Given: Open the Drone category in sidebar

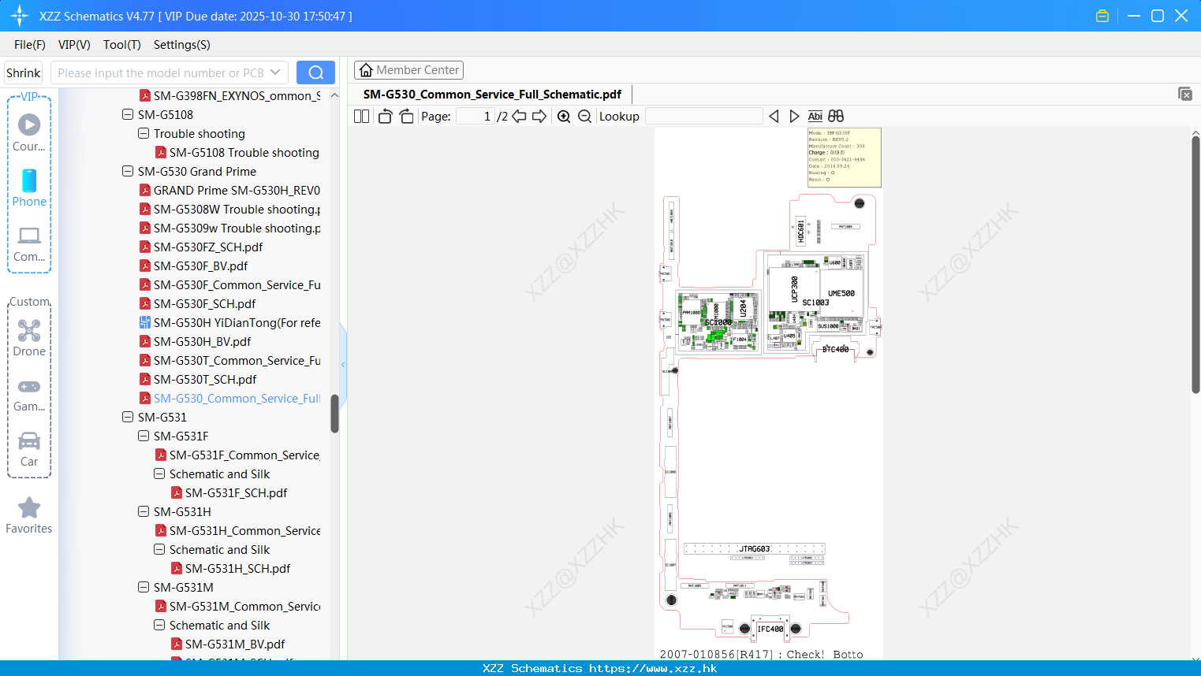Looking at the screenshot, I should point(29,337).
